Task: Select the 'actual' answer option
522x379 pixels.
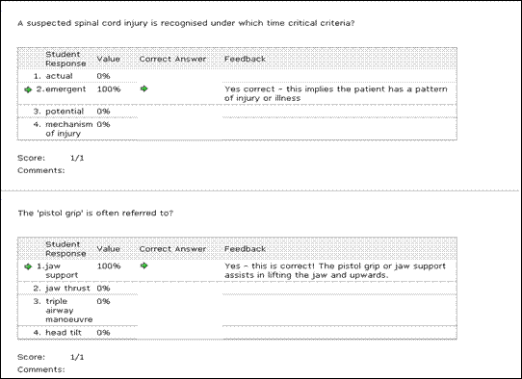Action: tap(59, 76)
